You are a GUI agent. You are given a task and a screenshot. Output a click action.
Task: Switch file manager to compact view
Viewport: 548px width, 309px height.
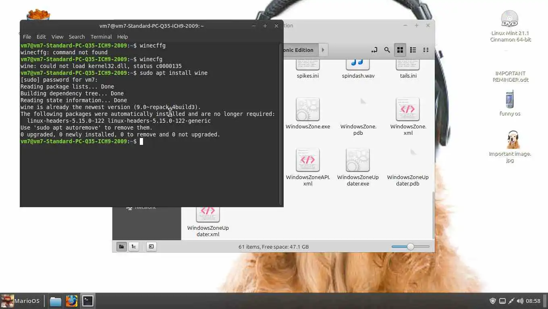[x=426, y=50]
